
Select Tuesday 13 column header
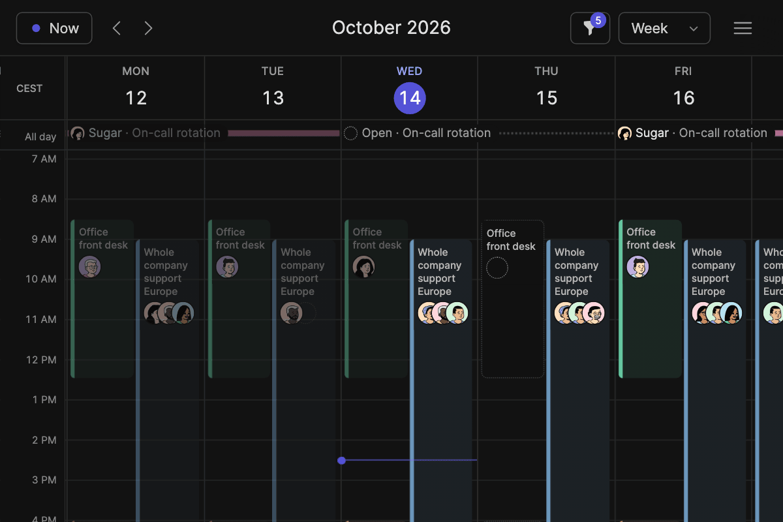(273, 87)
